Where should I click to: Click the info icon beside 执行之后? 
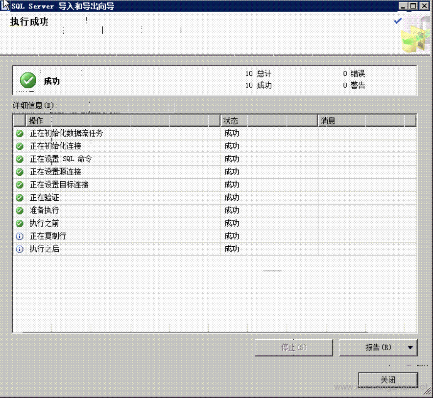click(x=20, y=249)
